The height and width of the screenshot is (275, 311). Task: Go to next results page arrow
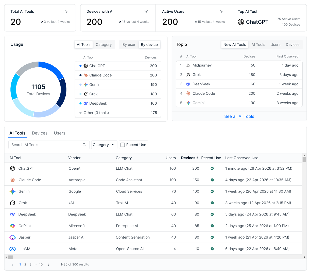[x=49, y=265]
